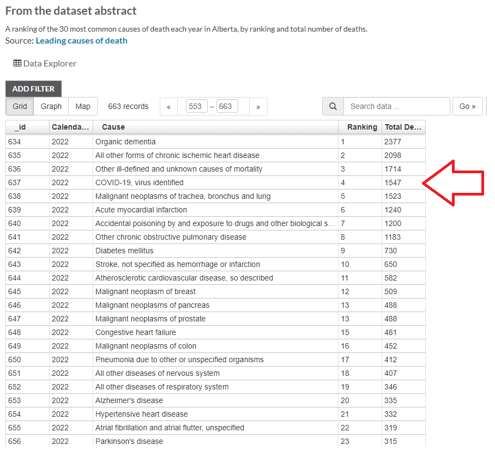This screenshot has width=495, height=463.
Task: Sort by the Calendar year column header
Action: coord(70,127)
